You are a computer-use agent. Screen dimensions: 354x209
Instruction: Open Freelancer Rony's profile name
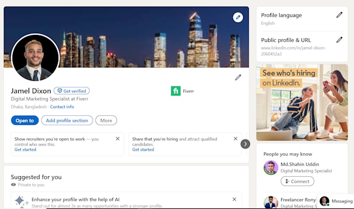298,200
